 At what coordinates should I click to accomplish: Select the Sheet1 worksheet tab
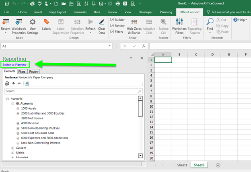click(182, 165)
